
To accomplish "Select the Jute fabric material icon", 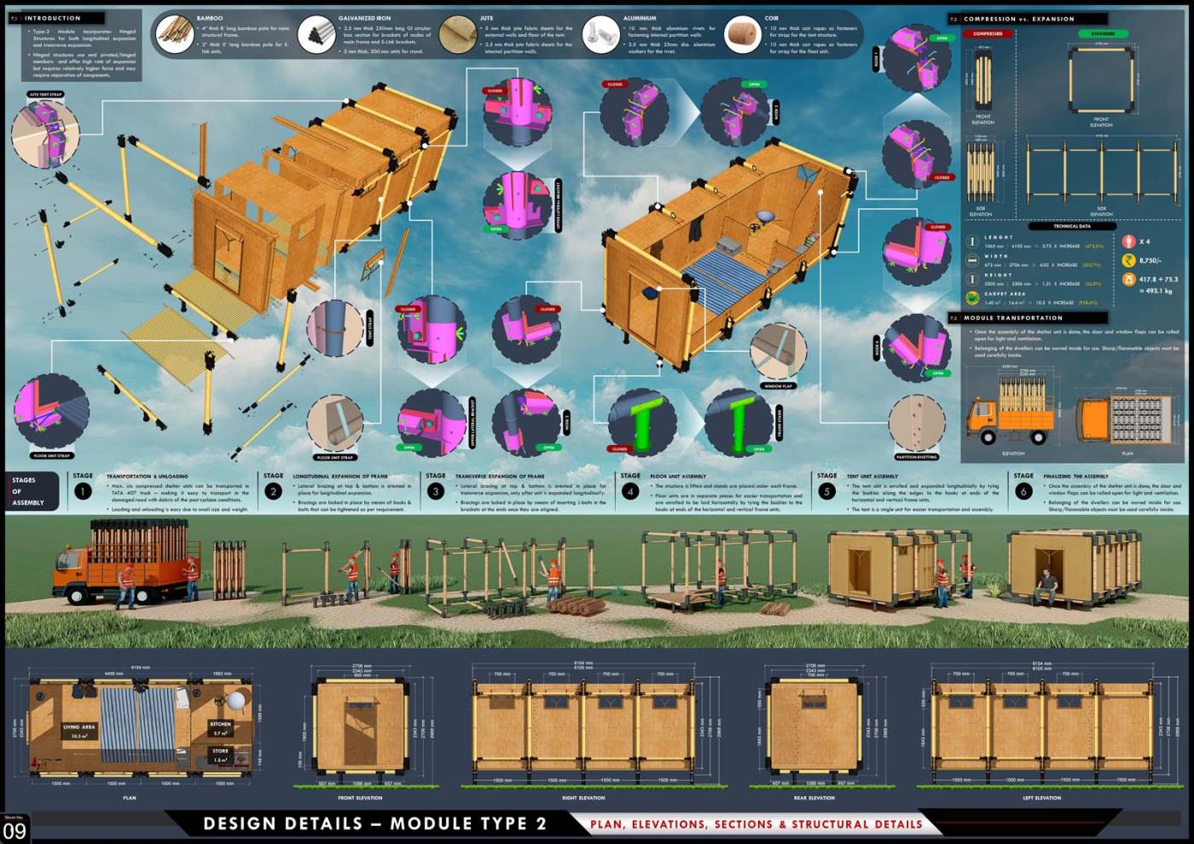I will coord(458,35).
